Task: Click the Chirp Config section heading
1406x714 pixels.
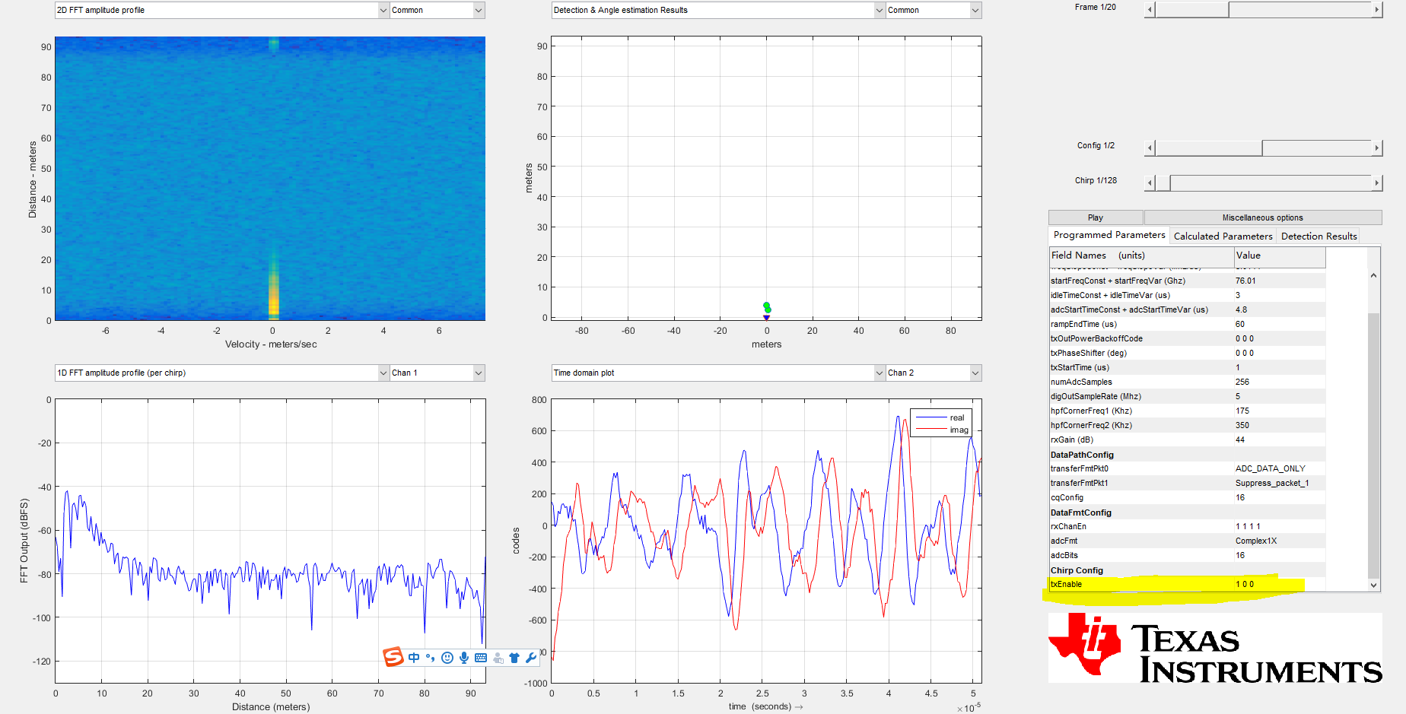Action: [1077, 570]
